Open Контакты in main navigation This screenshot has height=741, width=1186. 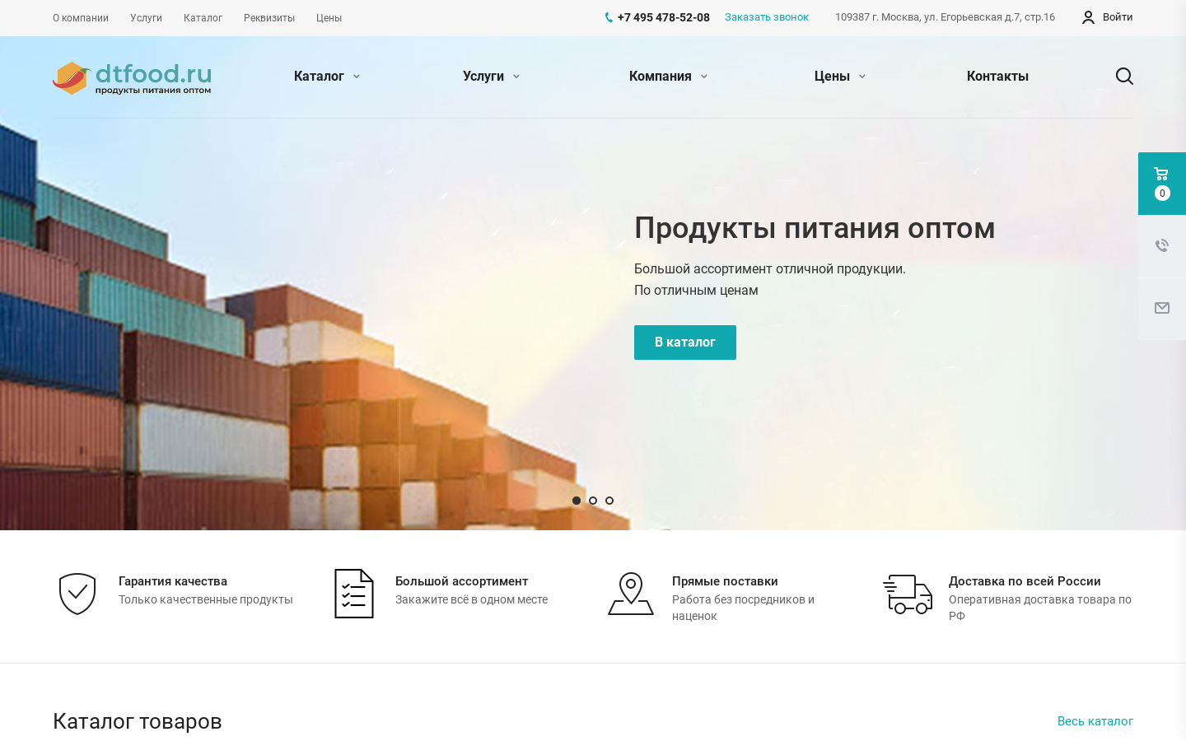tap(997, 77)
